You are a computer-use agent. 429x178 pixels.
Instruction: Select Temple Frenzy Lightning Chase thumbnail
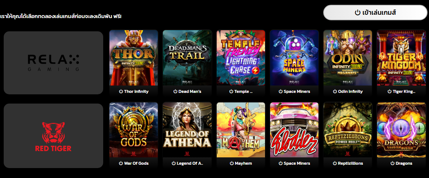[241, 58]
